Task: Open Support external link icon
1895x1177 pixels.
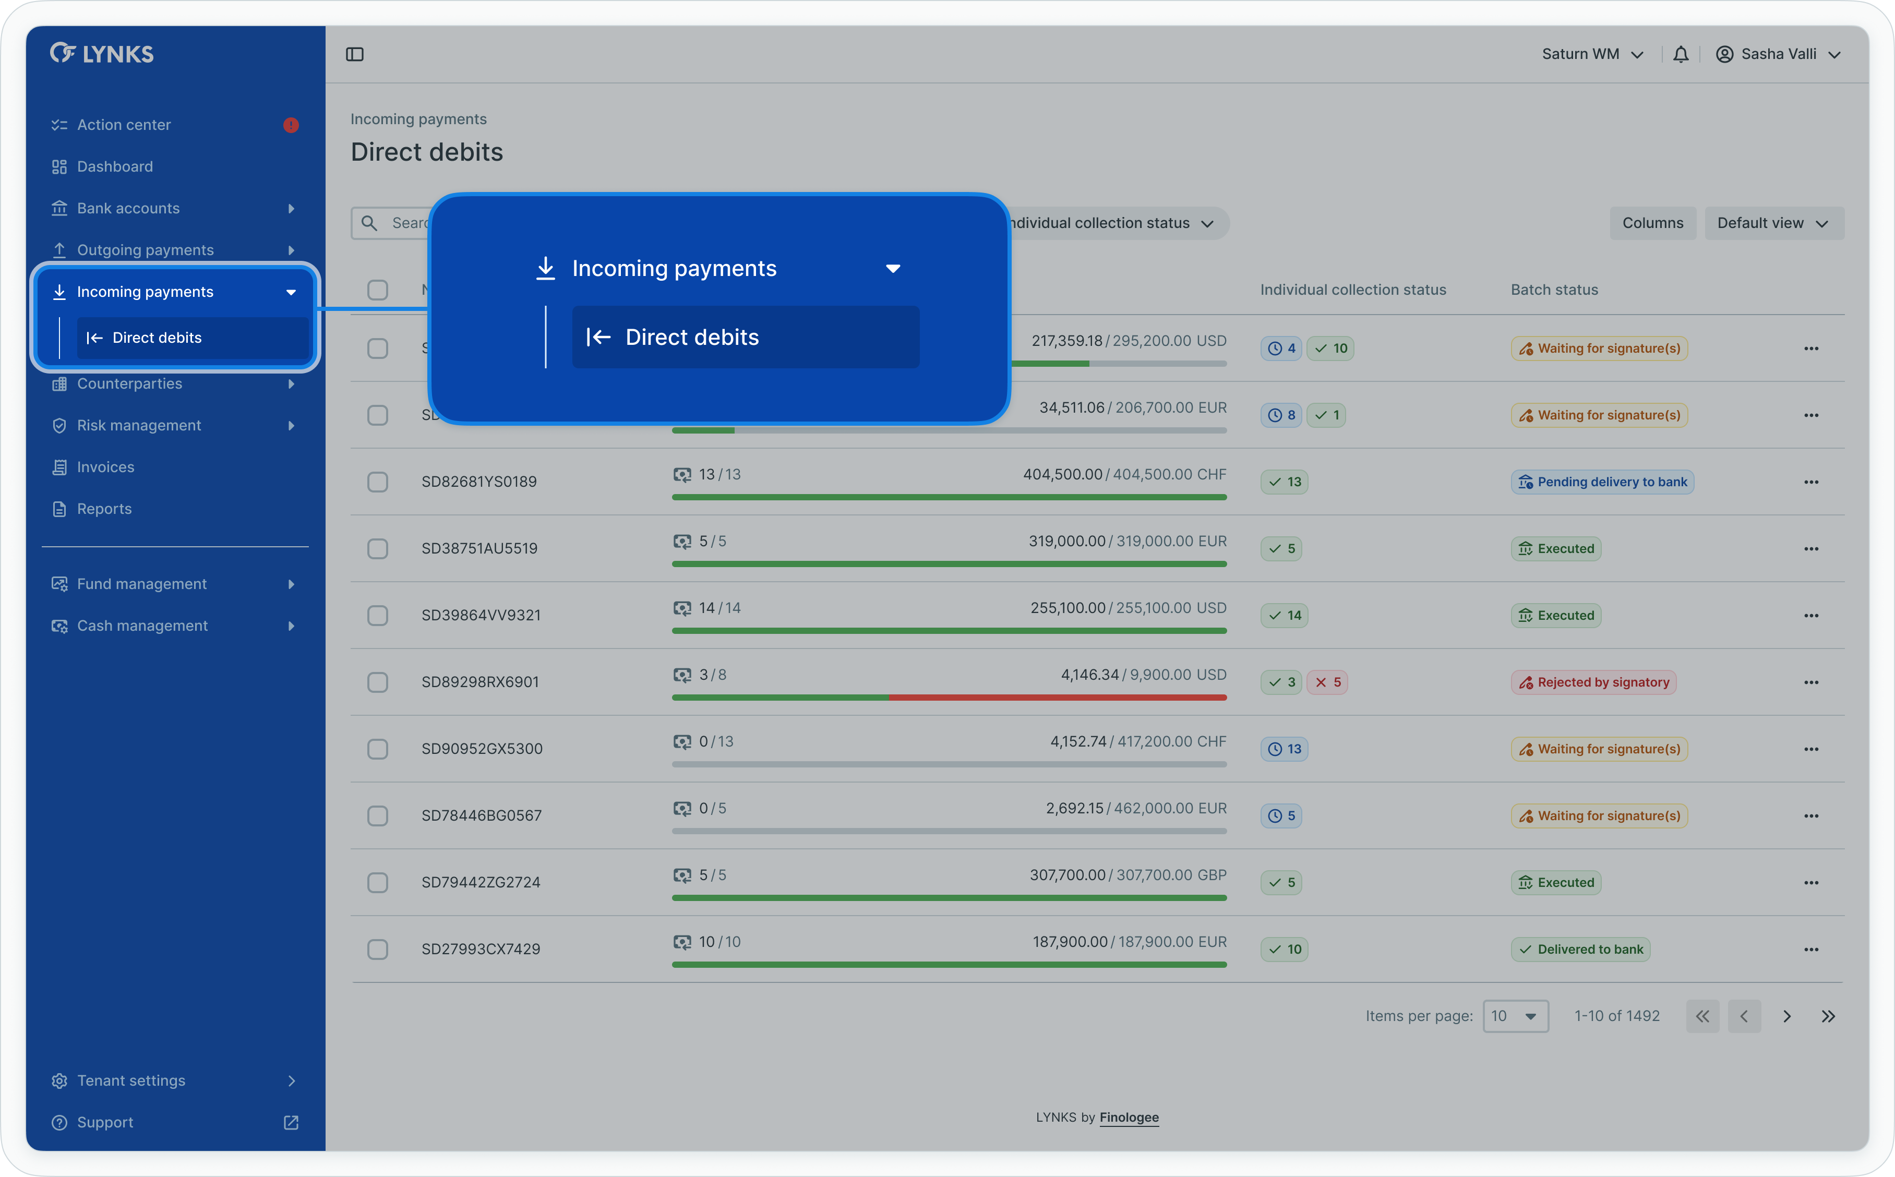Action: (291, 1123)
